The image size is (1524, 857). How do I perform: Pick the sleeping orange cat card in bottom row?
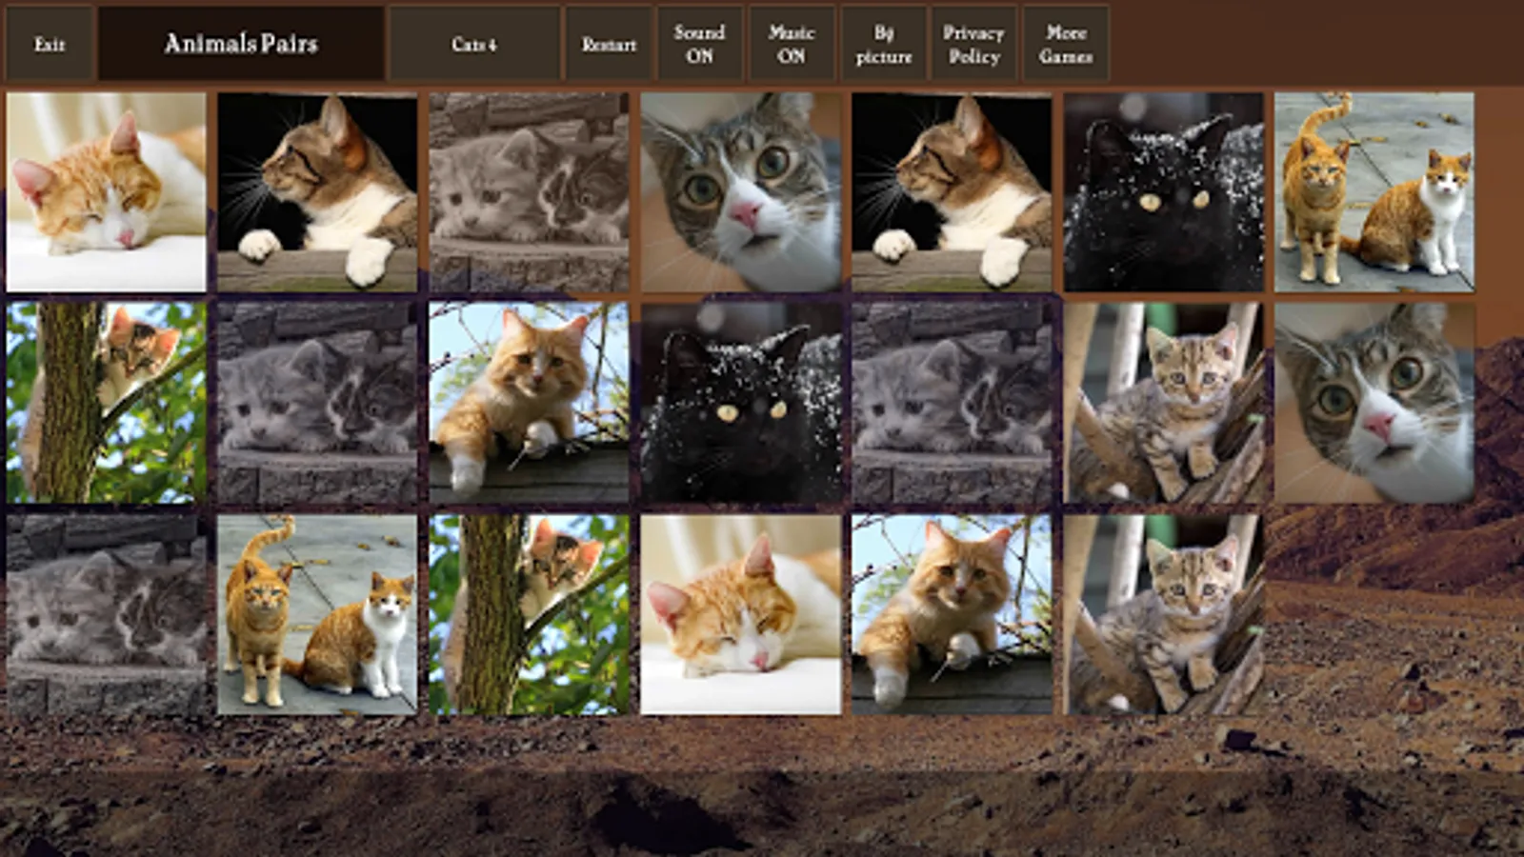pyautogui.click(x=740, y=614)
